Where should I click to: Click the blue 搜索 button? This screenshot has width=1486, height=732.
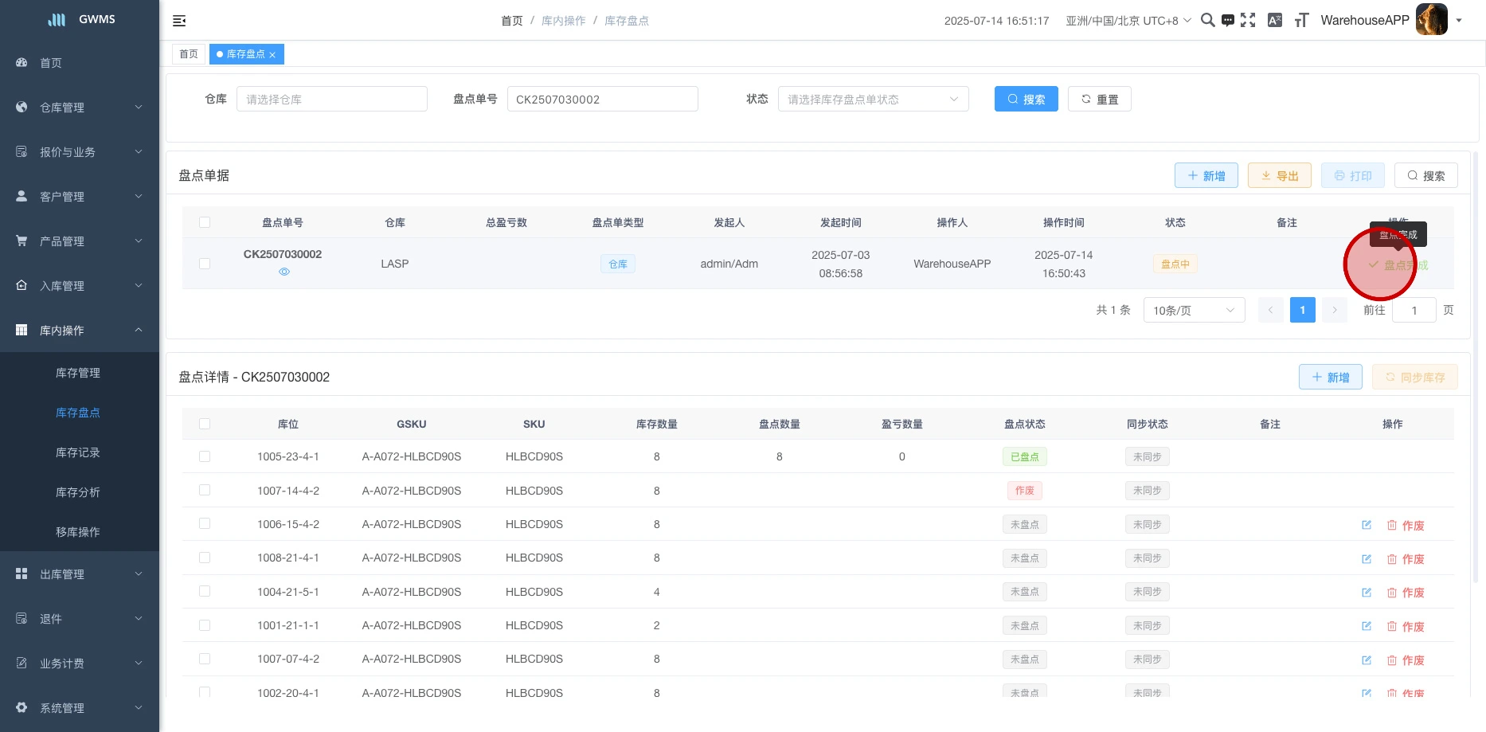pyautogui.click(x=1026, y=100)
